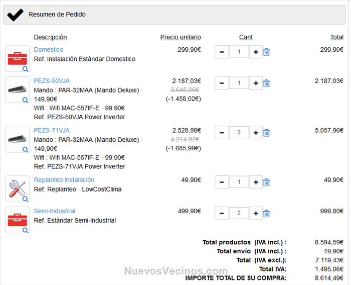The width and height of the screenshot is (351, 285).
Task: Click trash icon for PEZS-71VJA row
Action: tap(266, 133)
